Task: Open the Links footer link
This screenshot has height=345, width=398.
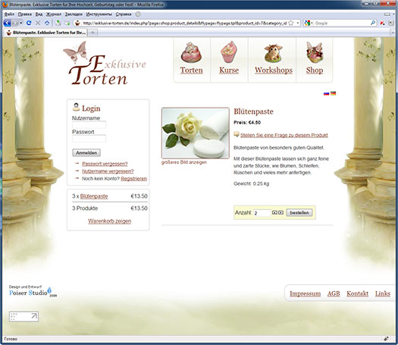Action: 383,293
